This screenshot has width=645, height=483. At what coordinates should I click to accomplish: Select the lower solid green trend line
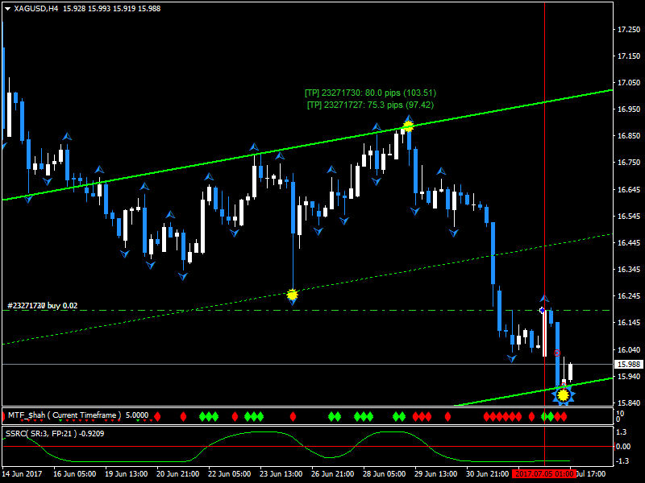534,392
